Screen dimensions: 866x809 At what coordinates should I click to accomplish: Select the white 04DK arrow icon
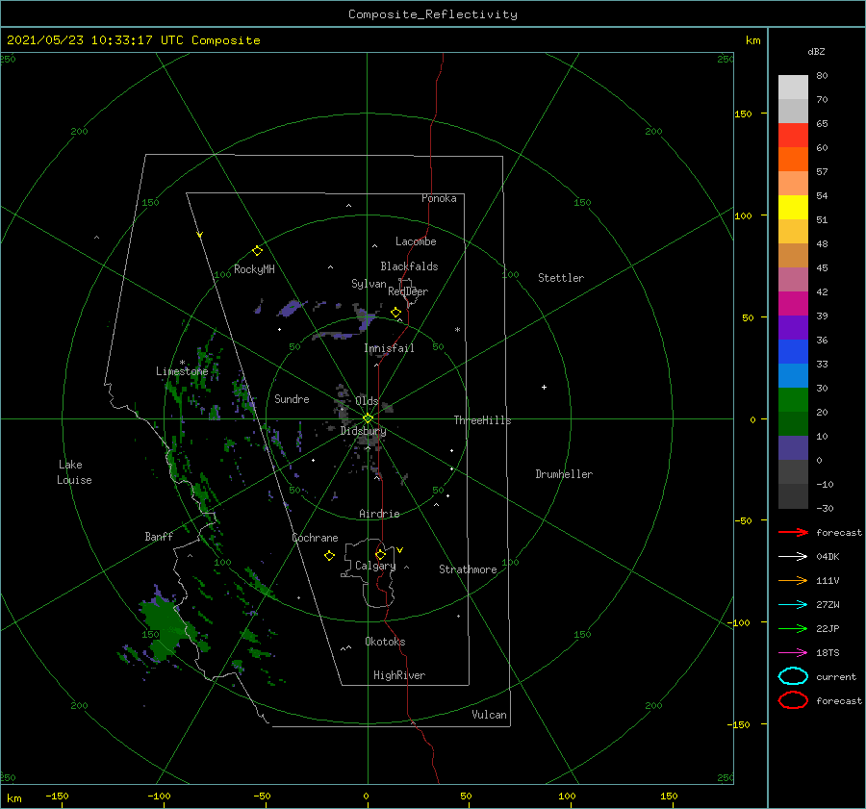tap(793, 557)
